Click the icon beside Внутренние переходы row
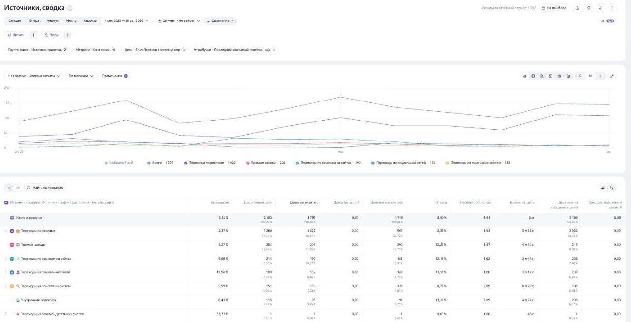This screenshot has height=322, width=631. tap(18, 300)
